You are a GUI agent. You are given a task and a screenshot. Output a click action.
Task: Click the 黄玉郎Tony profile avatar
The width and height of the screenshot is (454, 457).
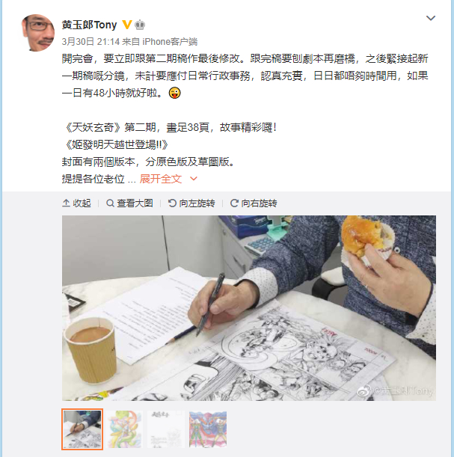point(38,33)
